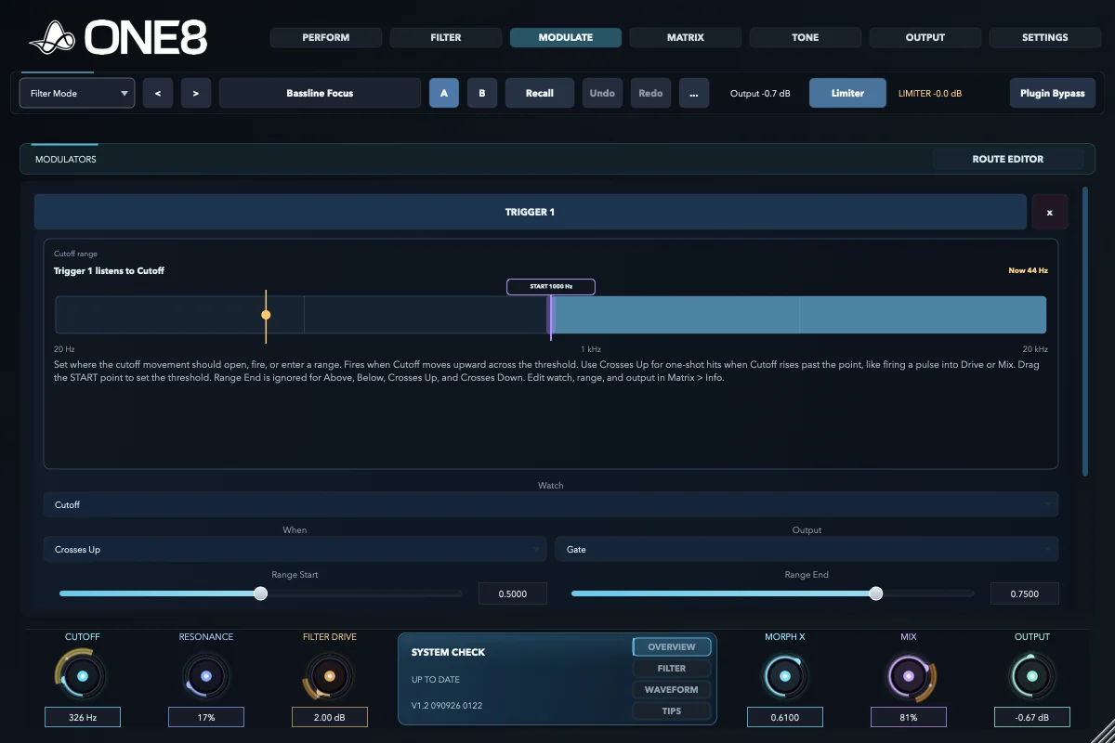Click the Output knob
Viewport: 1115px width, 743px height.
[x=1032, y=676]
